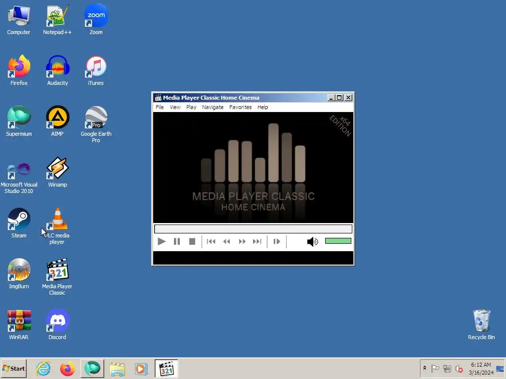
Task: Select the Media Player Classic desktop shortcut
Action: 57,277
